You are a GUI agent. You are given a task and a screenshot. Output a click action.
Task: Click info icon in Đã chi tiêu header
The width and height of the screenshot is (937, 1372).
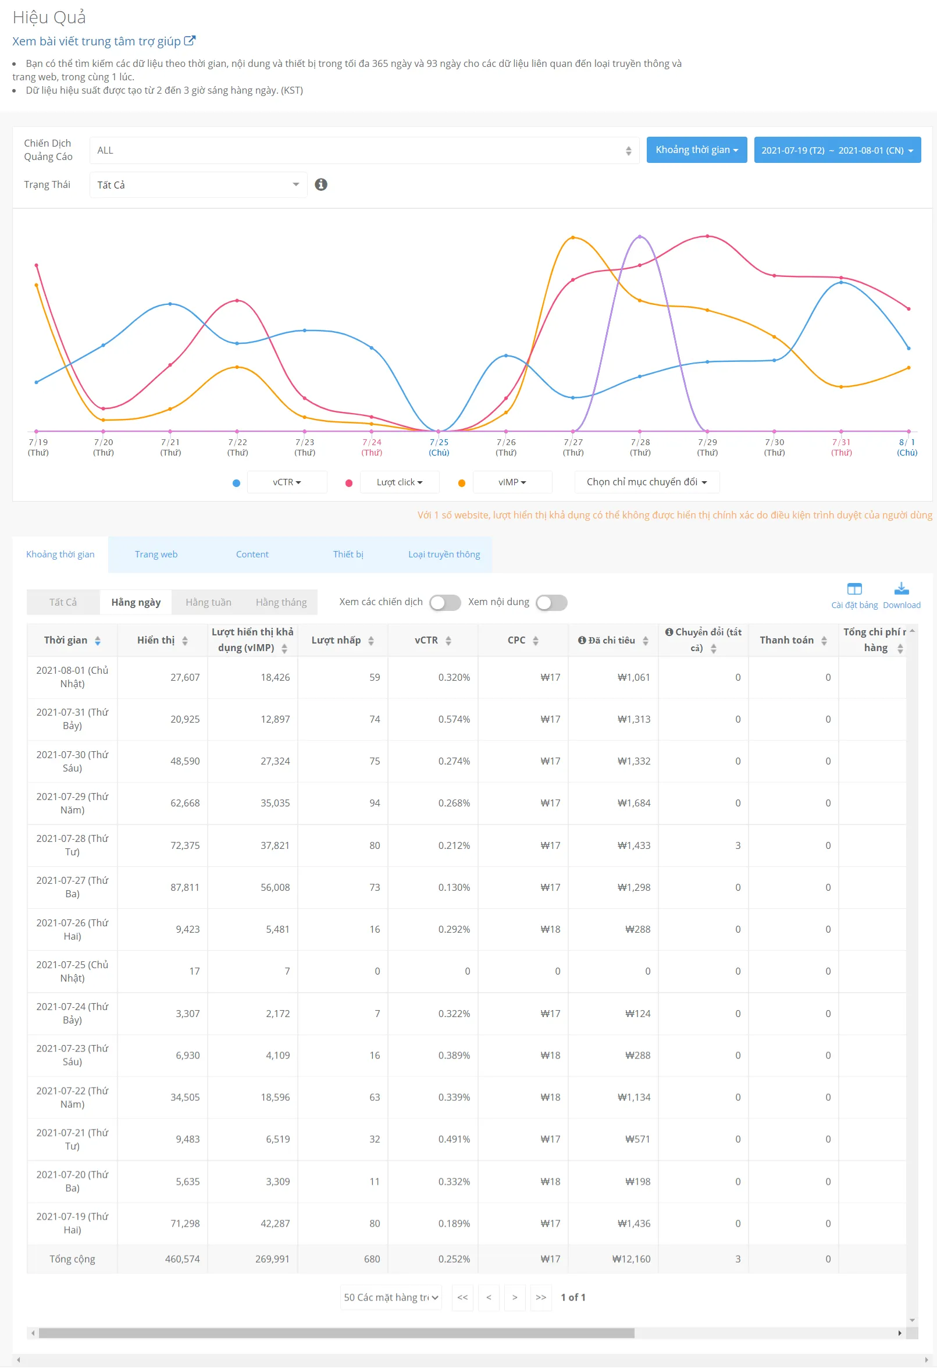pos(582,641)
